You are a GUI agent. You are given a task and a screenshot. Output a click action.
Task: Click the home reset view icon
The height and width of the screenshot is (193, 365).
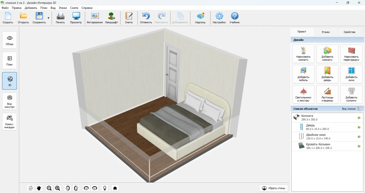(115, 188)
